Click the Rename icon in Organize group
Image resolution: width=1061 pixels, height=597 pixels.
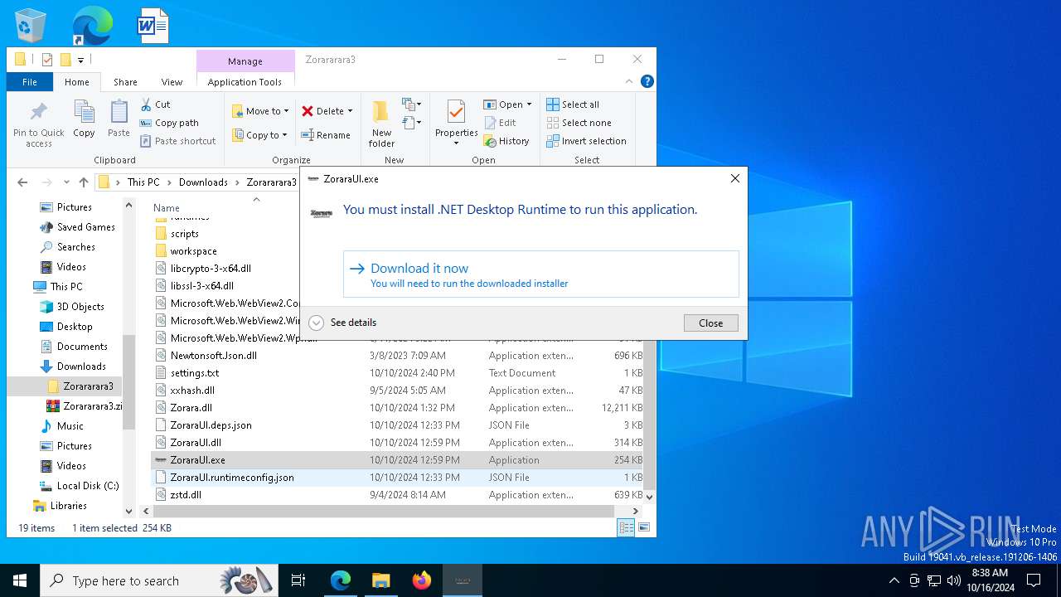click(x=308, y=135)
